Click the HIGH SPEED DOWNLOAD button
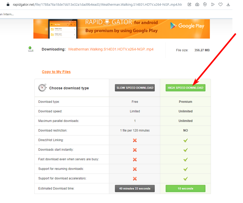 pyautogui.click(x=186, y=88)
